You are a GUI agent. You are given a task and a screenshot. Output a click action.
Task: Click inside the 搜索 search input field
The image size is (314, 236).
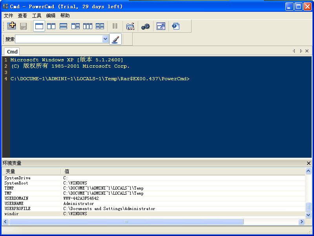coord(58,39)
